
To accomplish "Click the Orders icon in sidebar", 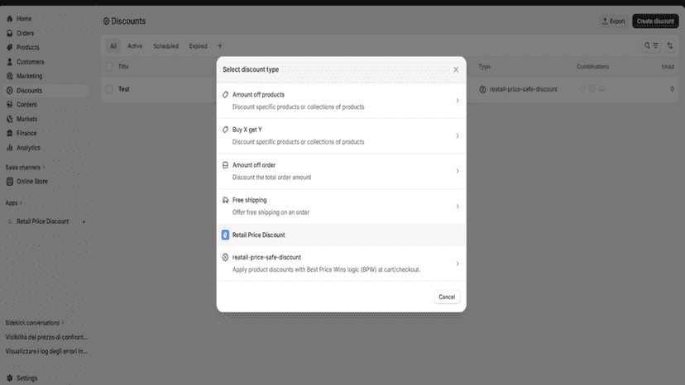I will pos(10,33).
